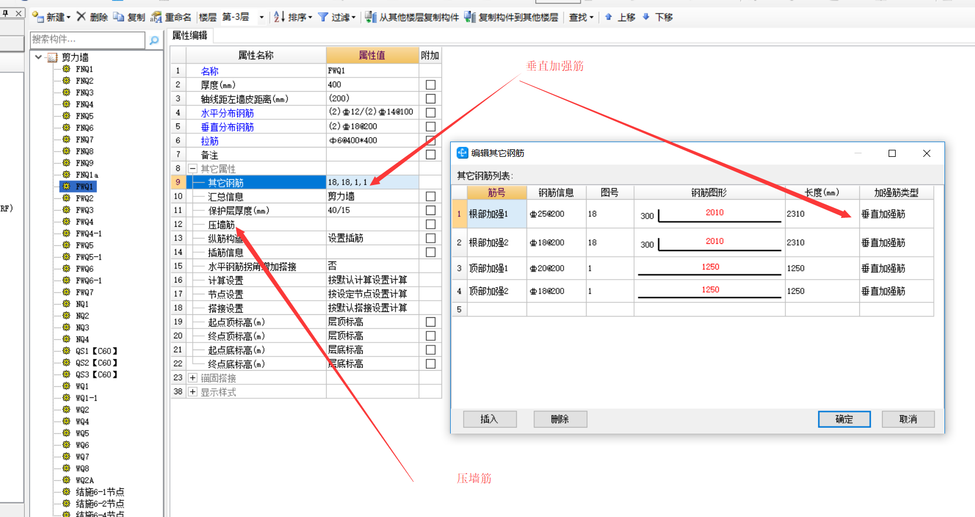The height and width of the screenshot is (517, 975).
Task: Click the 排序 sort A-Z icon
Action: [279, 17]
